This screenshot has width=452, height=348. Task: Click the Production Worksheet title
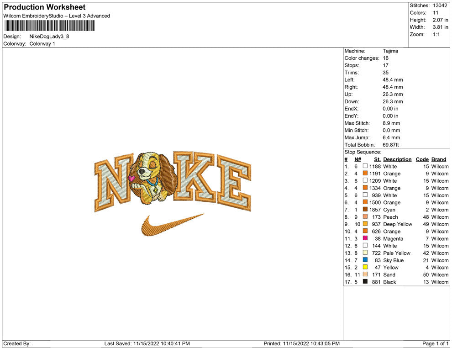[45, 7]
